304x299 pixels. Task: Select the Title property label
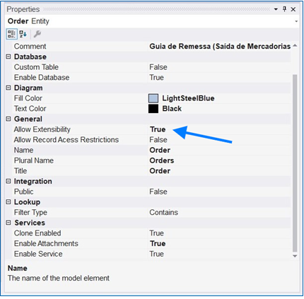click(21, 171)
